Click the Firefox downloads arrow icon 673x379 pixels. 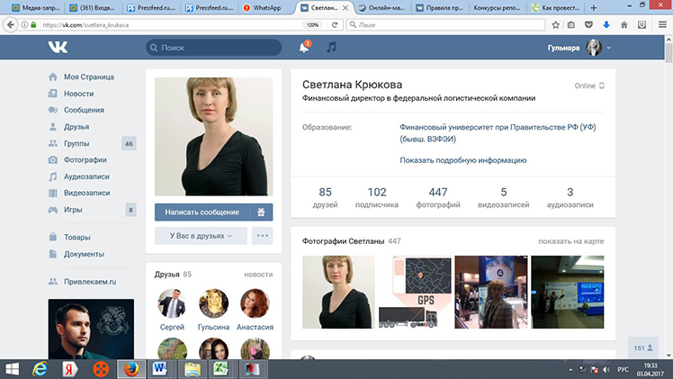pyautogui.click(x=606, y=25)
